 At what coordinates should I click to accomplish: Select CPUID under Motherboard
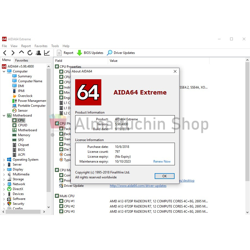click(23, 125)
